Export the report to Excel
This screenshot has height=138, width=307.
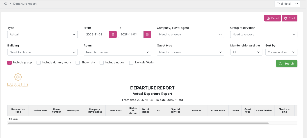(272, 18)
